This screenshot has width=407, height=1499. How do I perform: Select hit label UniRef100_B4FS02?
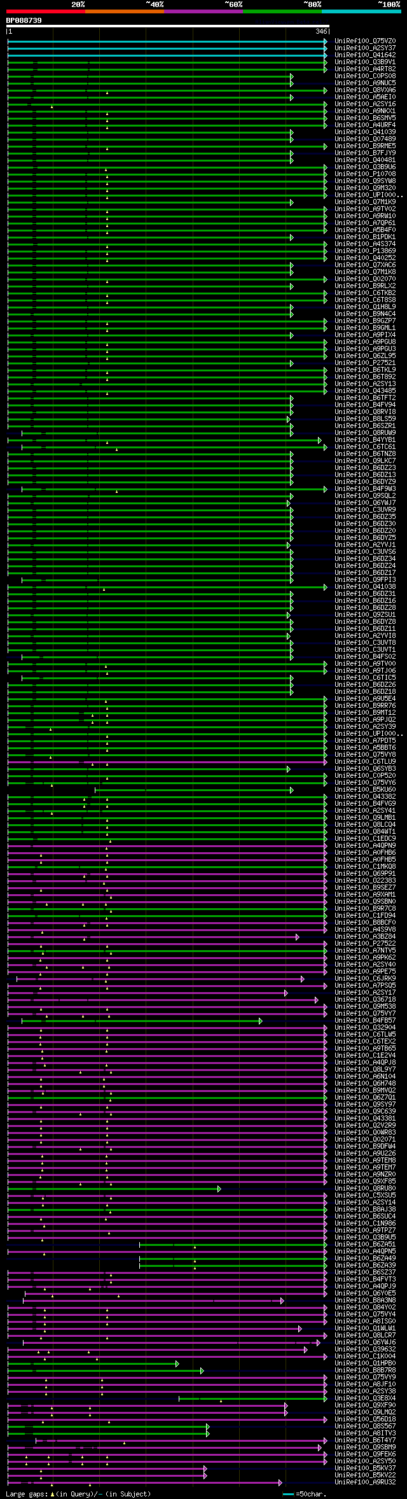[365, 657]
